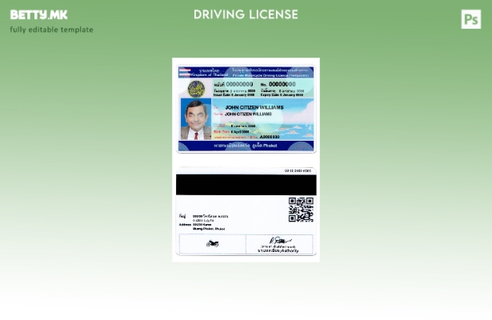Screen dimensions: 492x320
Task: Click the bold JOHN CITIZEN WILLIAMS name
Action: (x=254, y=106)
